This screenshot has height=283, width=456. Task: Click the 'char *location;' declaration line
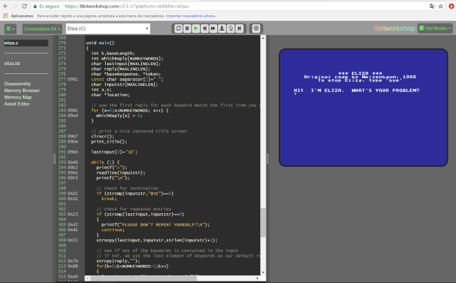click(110, 95)
